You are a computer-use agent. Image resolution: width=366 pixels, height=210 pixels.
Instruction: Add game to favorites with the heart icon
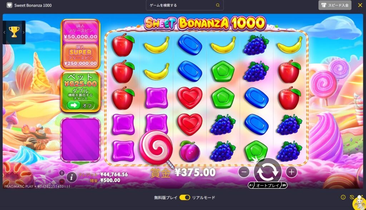(x=9, y=5)
